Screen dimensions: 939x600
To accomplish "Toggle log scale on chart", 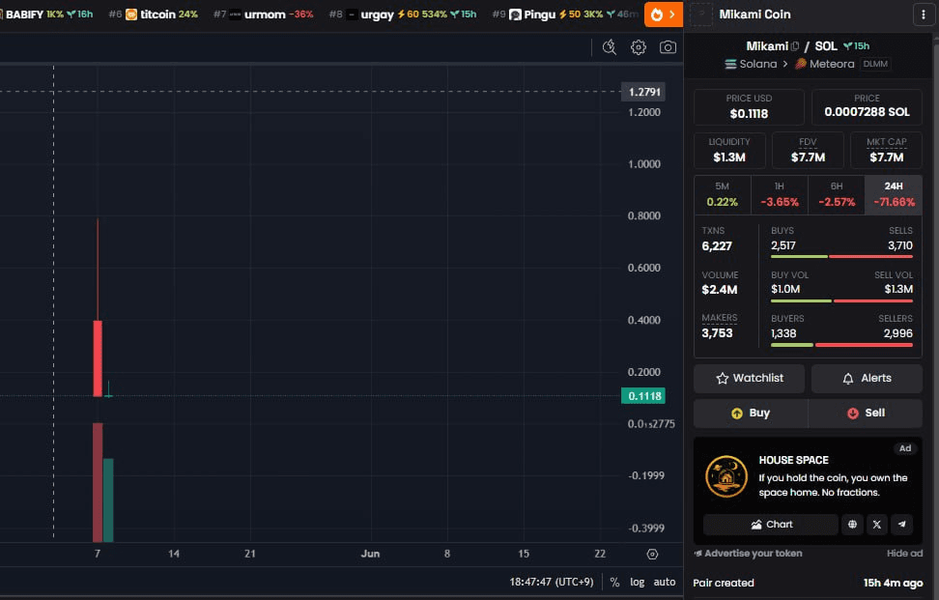I will pyautogui.click(x=638, y=582).
